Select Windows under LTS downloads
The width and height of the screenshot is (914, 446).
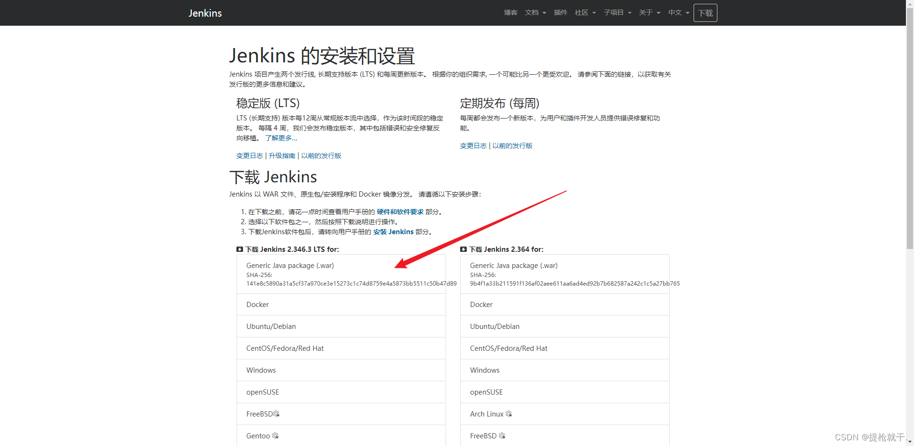[341, 370]
